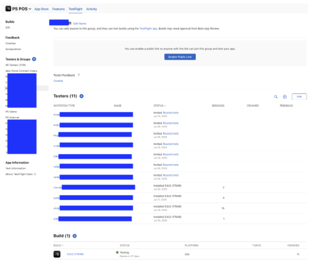
Task: Click the Enable Public Link button
Action: (x=180, y=57)
